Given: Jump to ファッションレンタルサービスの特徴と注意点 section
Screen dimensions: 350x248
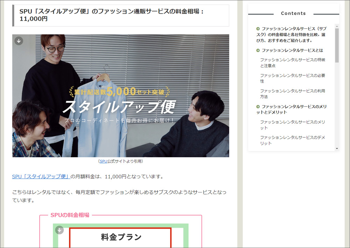Looking at the screenshot, I should (293, 63).
